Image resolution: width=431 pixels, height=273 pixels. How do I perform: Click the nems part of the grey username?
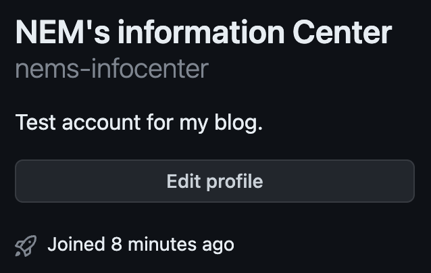coord(47,70)
